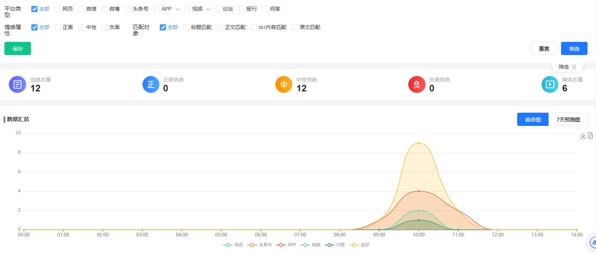
Task: Click the 12 value under 信息总量
Action: click(35, 88)
